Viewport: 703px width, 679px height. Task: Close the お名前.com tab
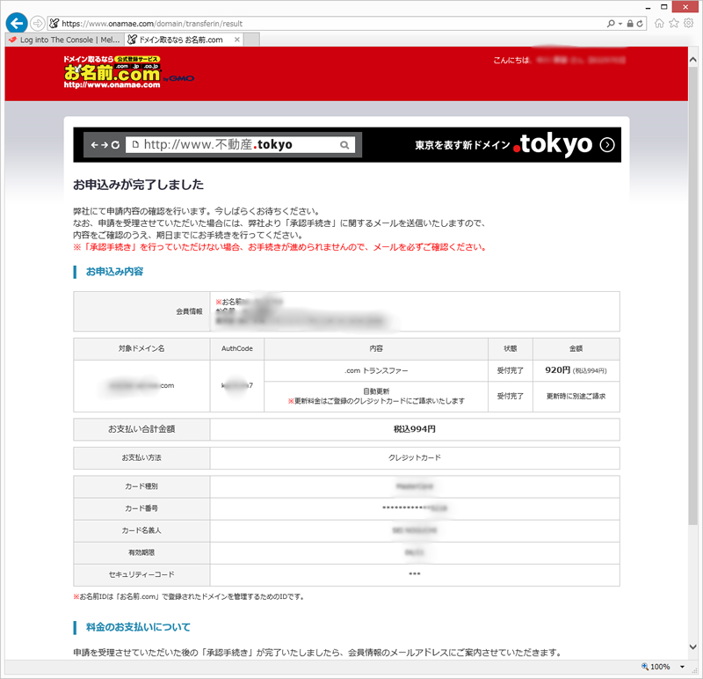tap(237, 40)
